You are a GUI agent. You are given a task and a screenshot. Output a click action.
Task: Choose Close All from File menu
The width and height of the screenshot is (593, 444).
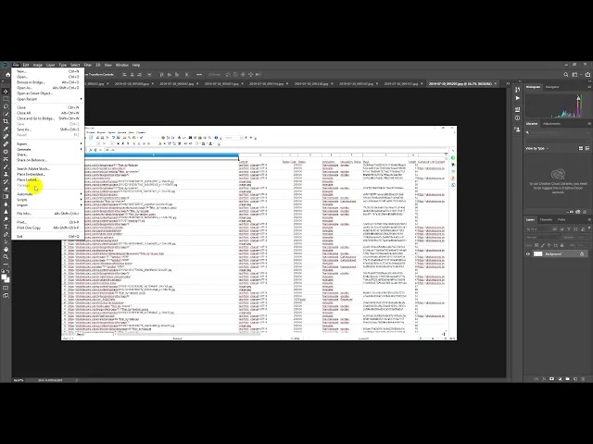click(48, 113)
